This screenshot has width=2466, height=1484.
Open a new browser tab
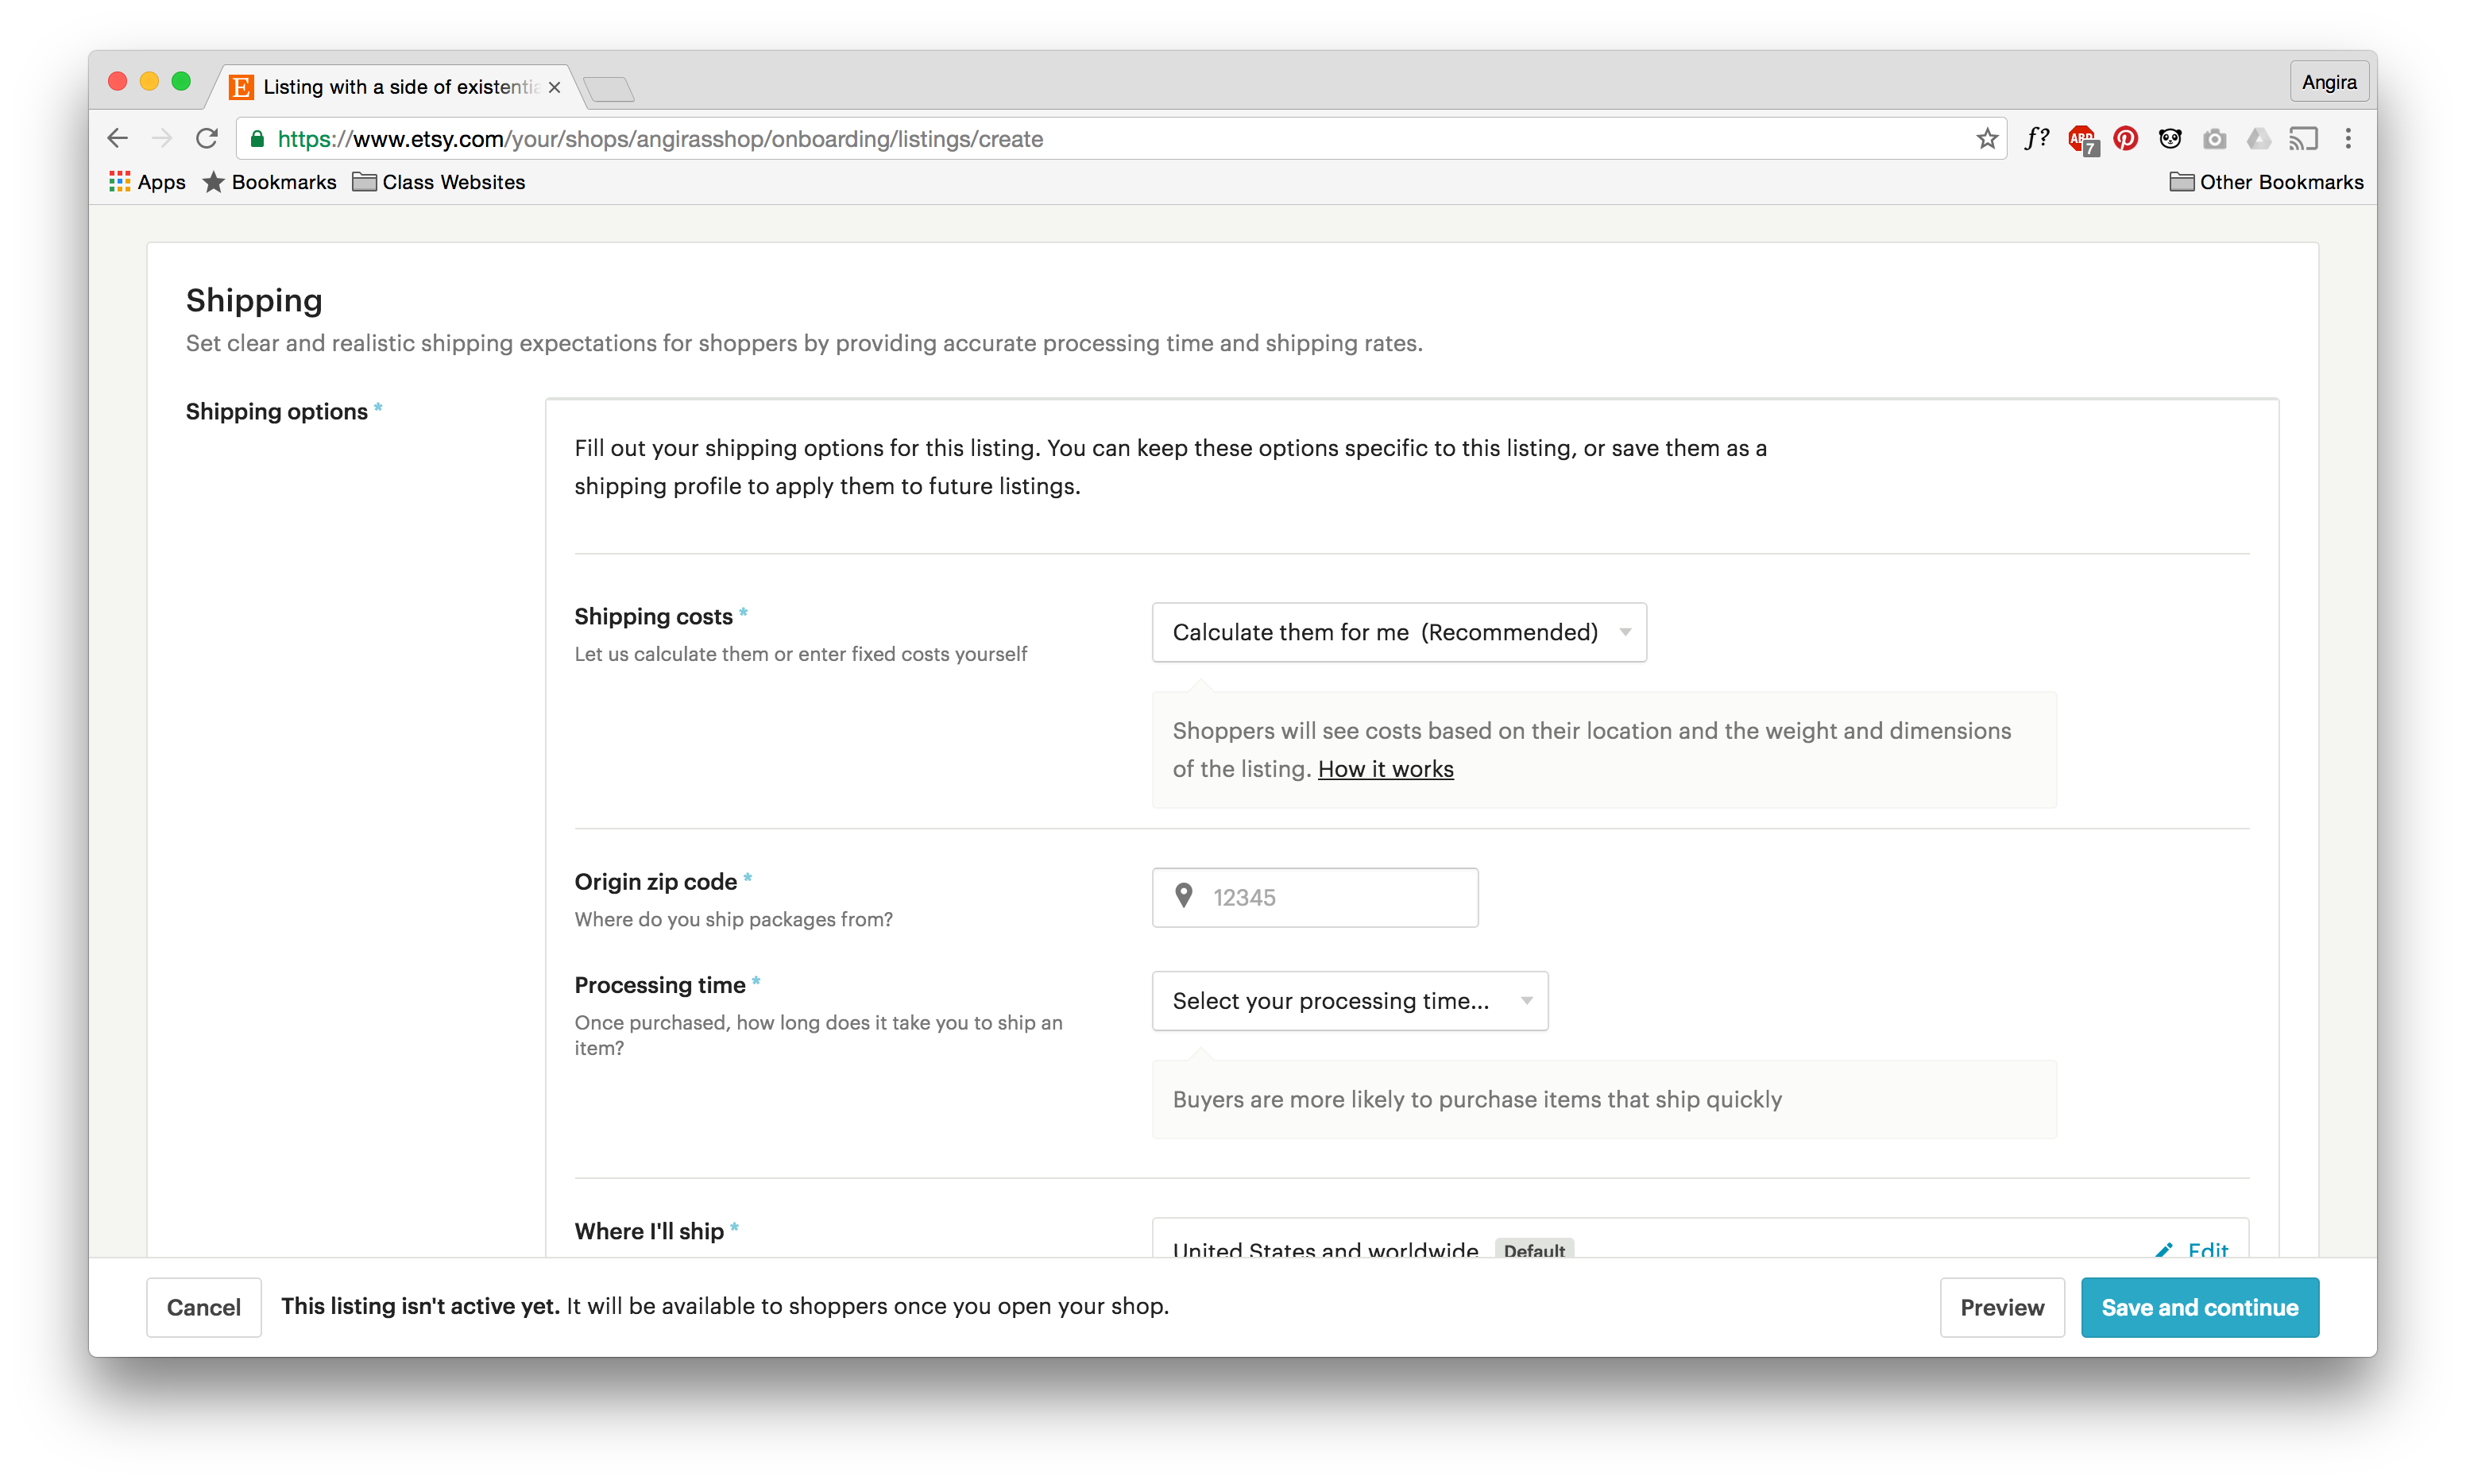pos(609,89)
